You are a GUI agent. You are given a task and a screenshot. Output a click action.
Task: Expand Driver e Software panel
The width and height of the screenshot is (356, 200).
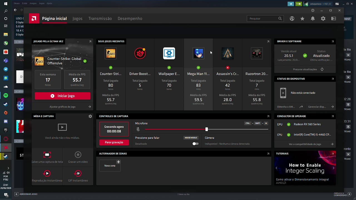point(333,41)
